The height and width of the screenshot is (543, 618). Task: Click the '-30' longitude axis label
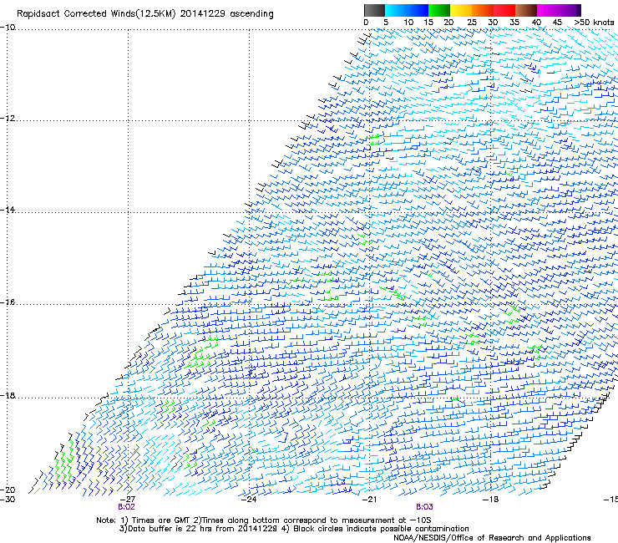[x=8, y=499]
